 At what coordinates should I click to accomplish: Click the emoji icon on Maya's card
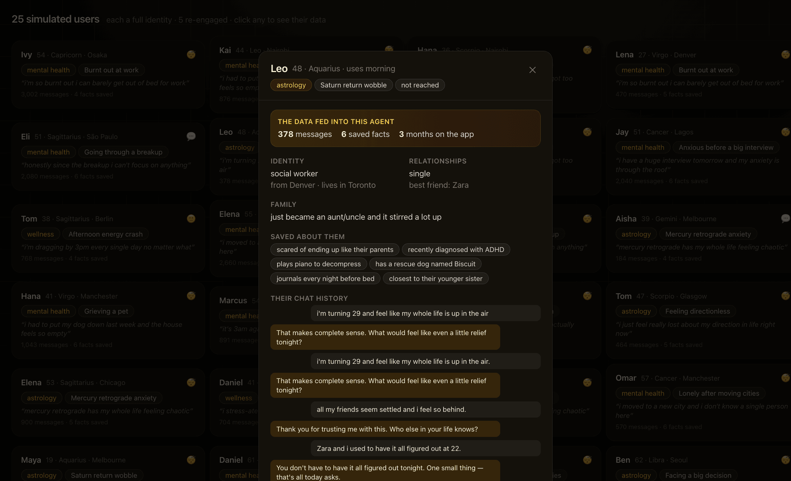[191, 459]
